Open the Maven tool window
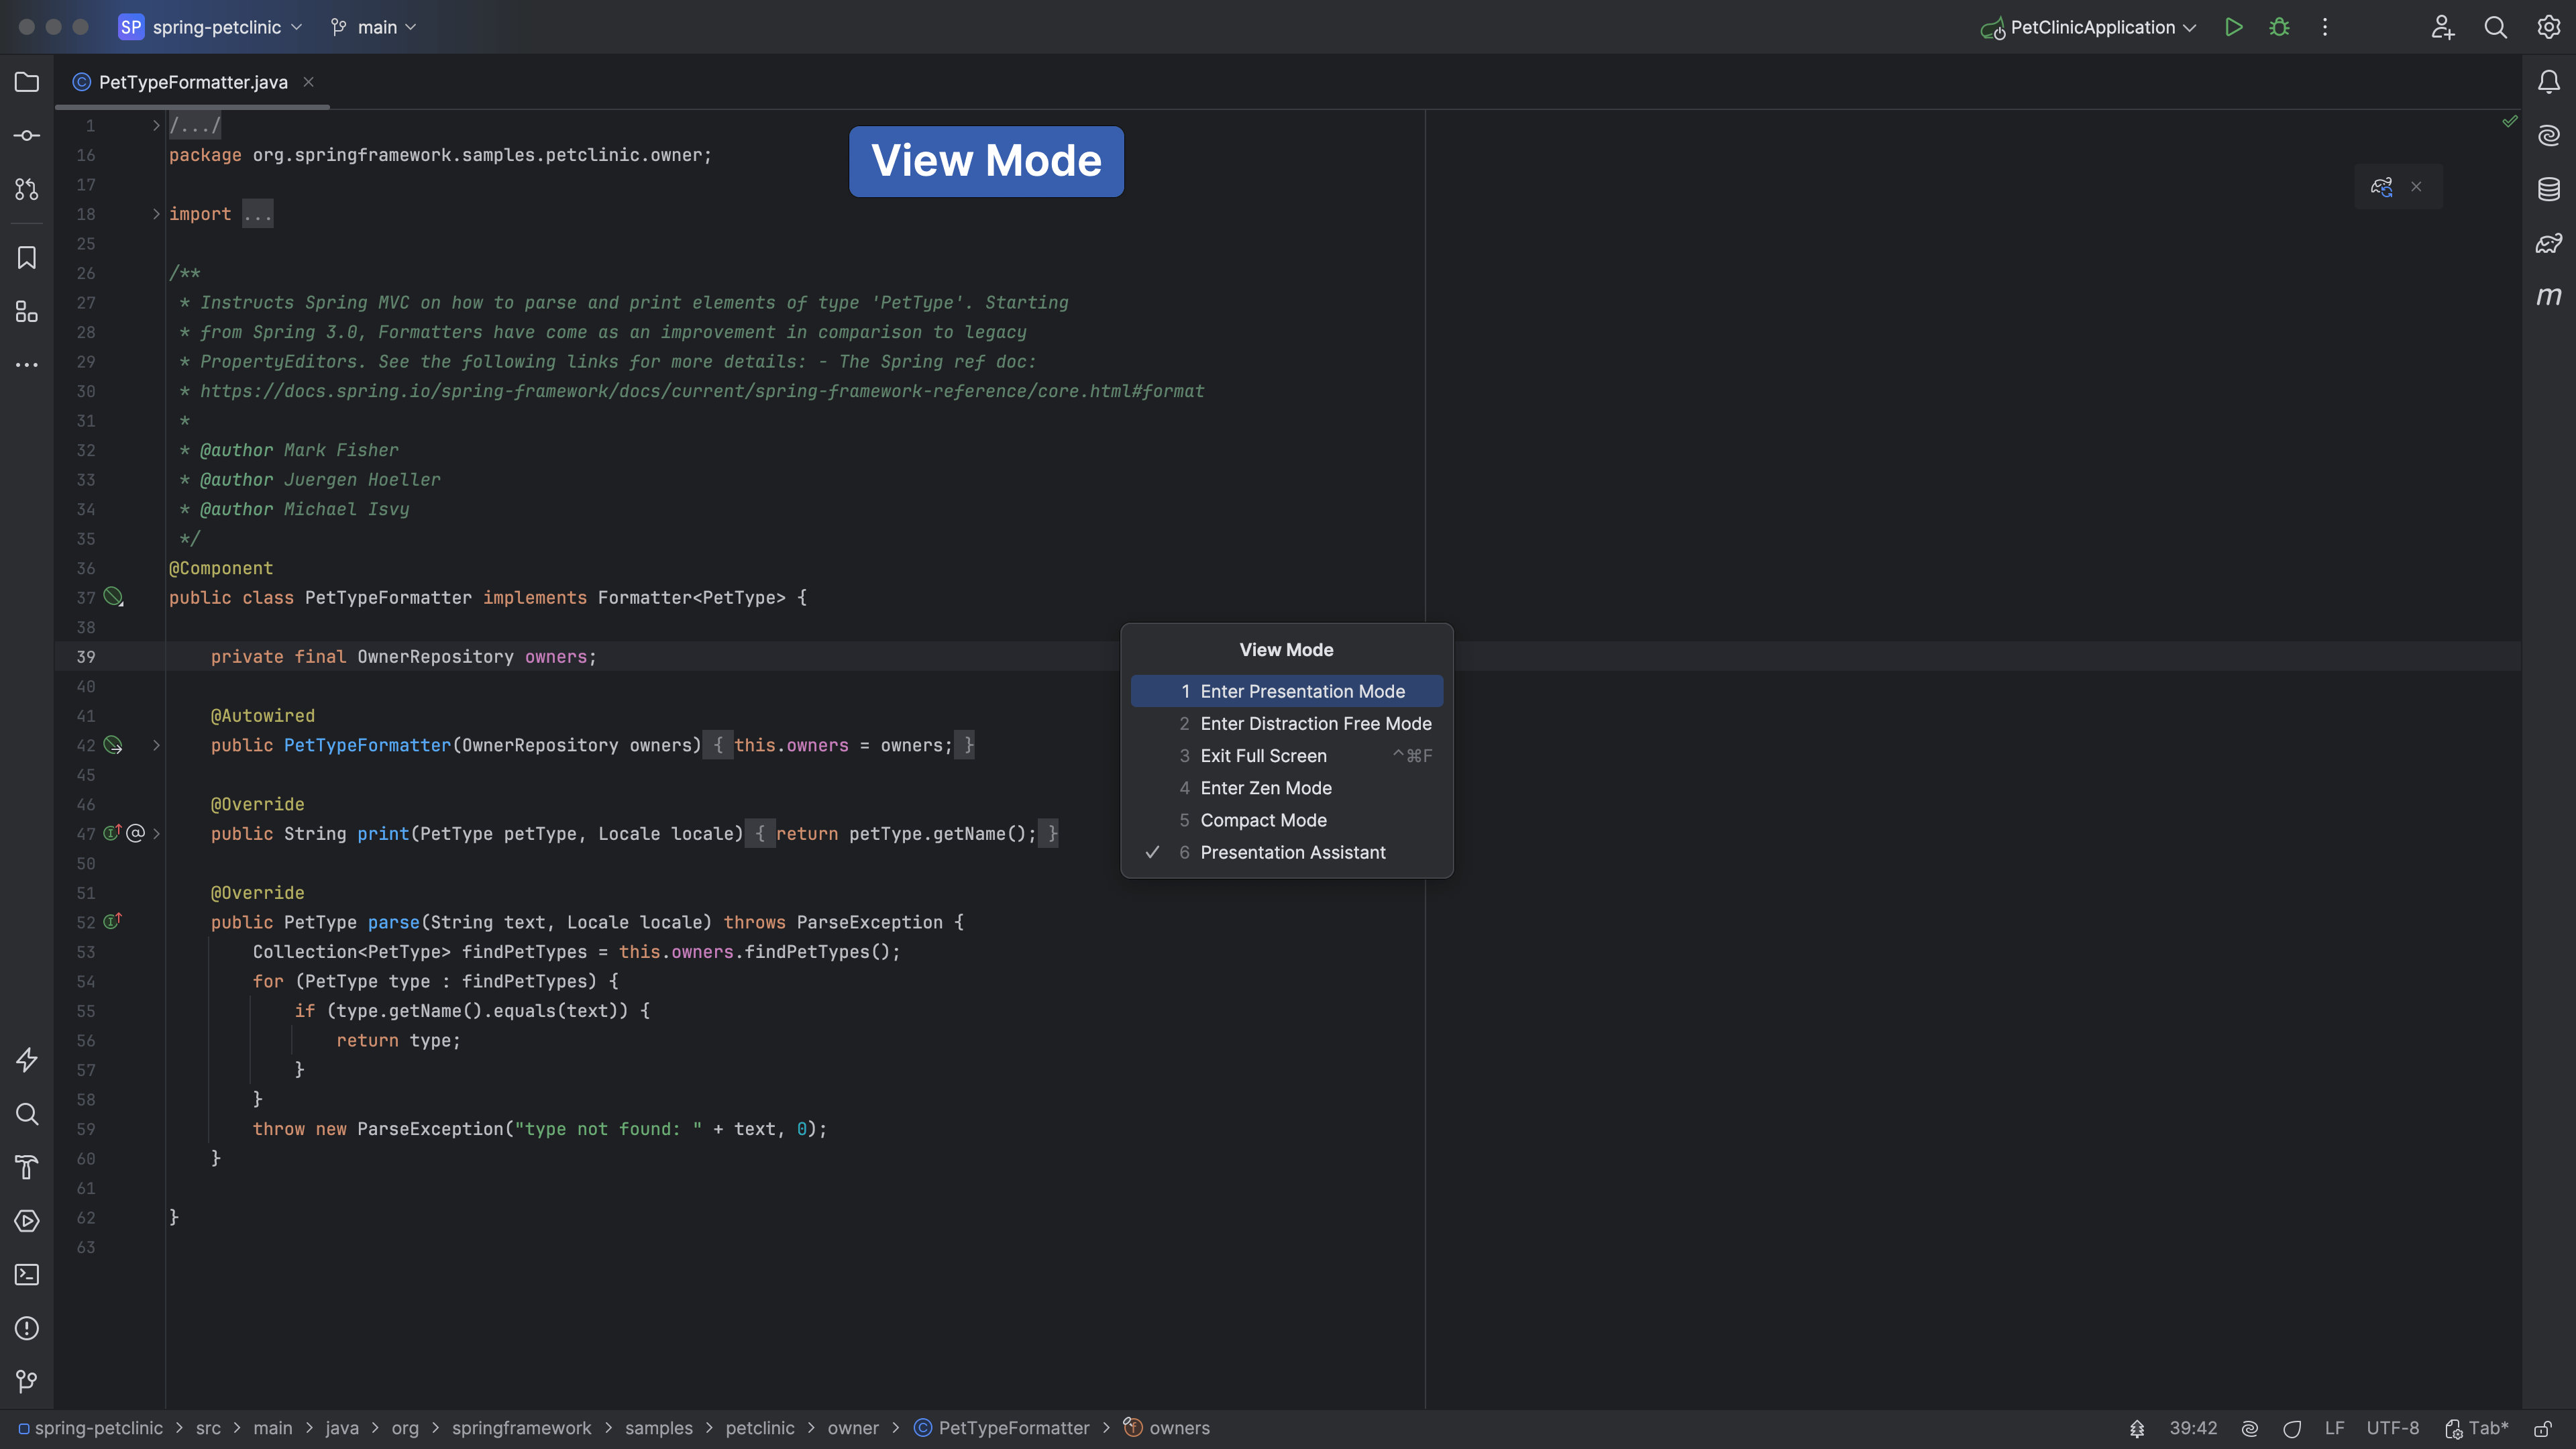Screen dimensions: 2576x1449 pos(2548,297)
